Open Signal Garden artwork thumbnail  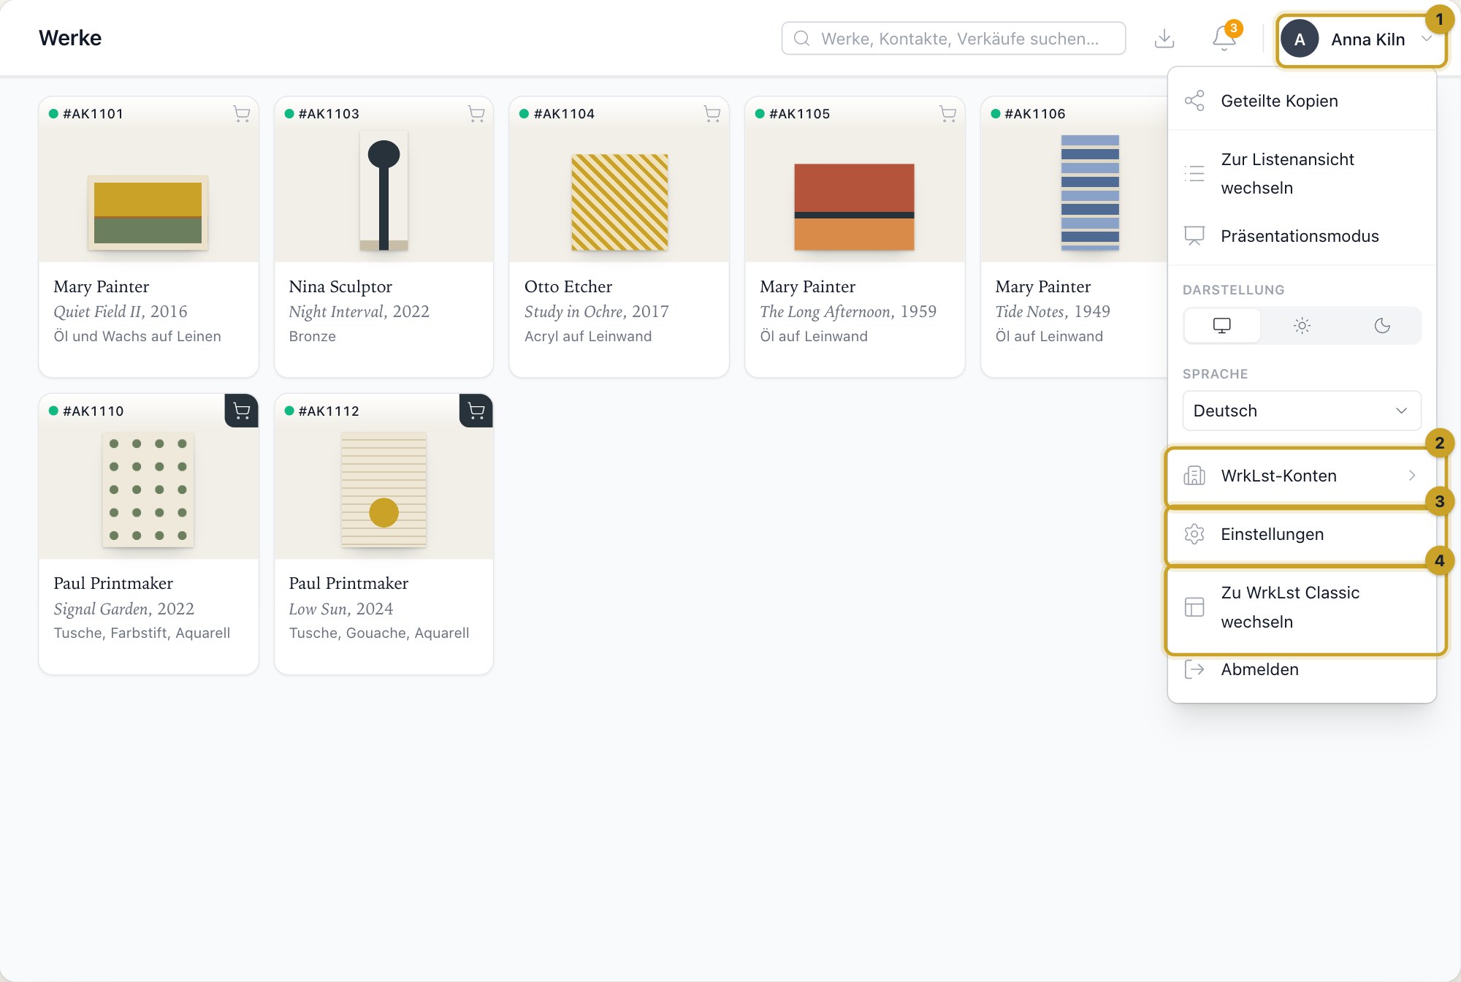pos(148,490)
